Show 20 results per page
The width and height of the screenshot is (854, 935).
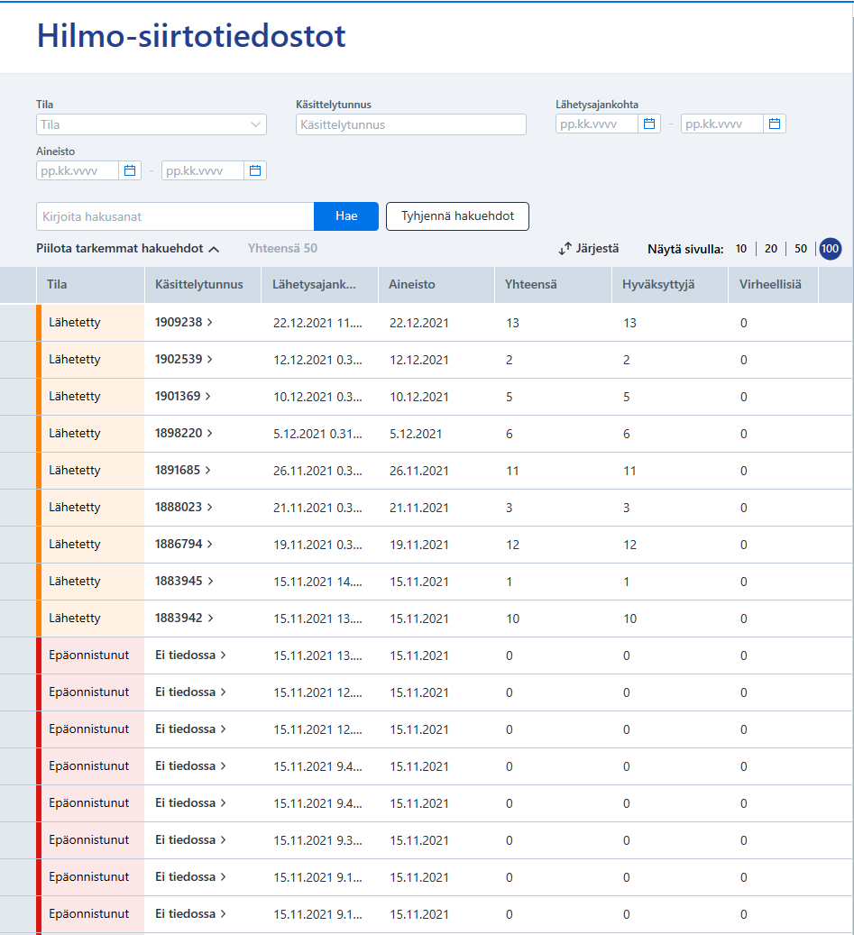pos(771,249)
